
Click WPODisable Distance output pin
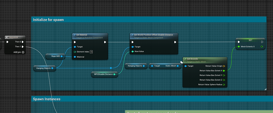[x=114, y=74]
